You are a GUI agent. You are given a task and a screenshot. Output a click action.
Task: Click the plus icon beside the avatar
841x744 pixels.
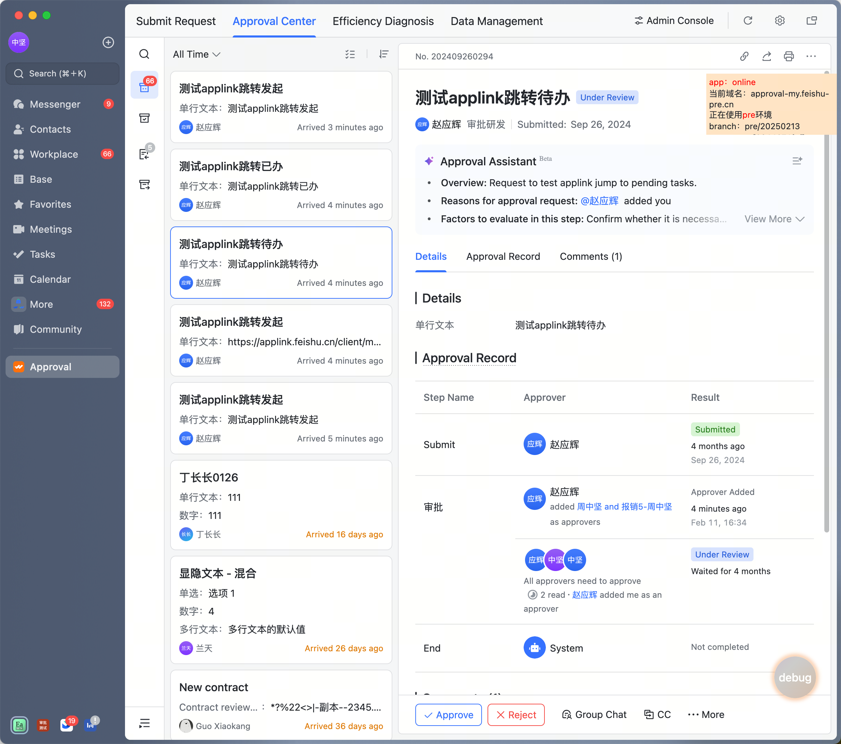108,42
